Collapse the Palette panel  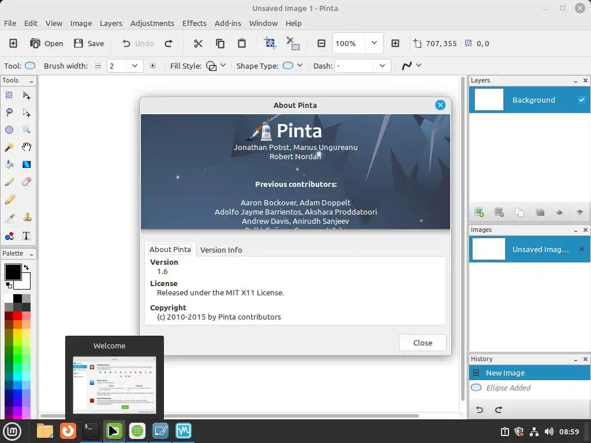click(31, 254)
